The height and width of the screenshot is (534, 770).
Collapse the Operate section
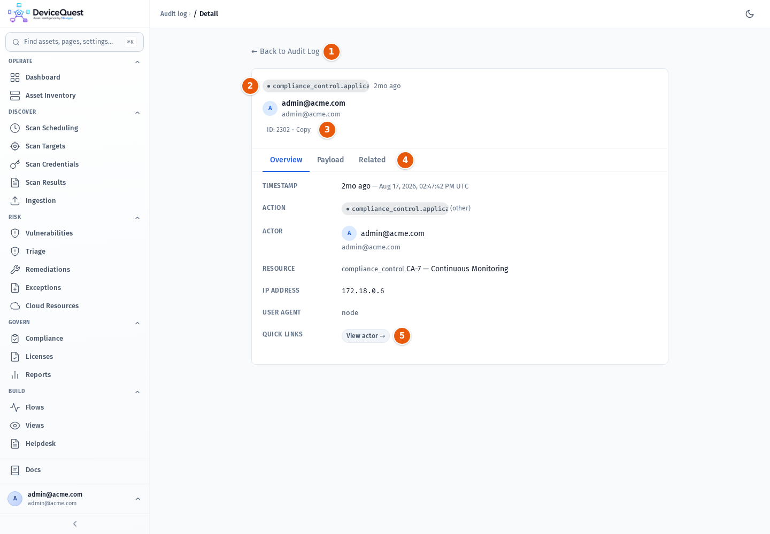137,62
